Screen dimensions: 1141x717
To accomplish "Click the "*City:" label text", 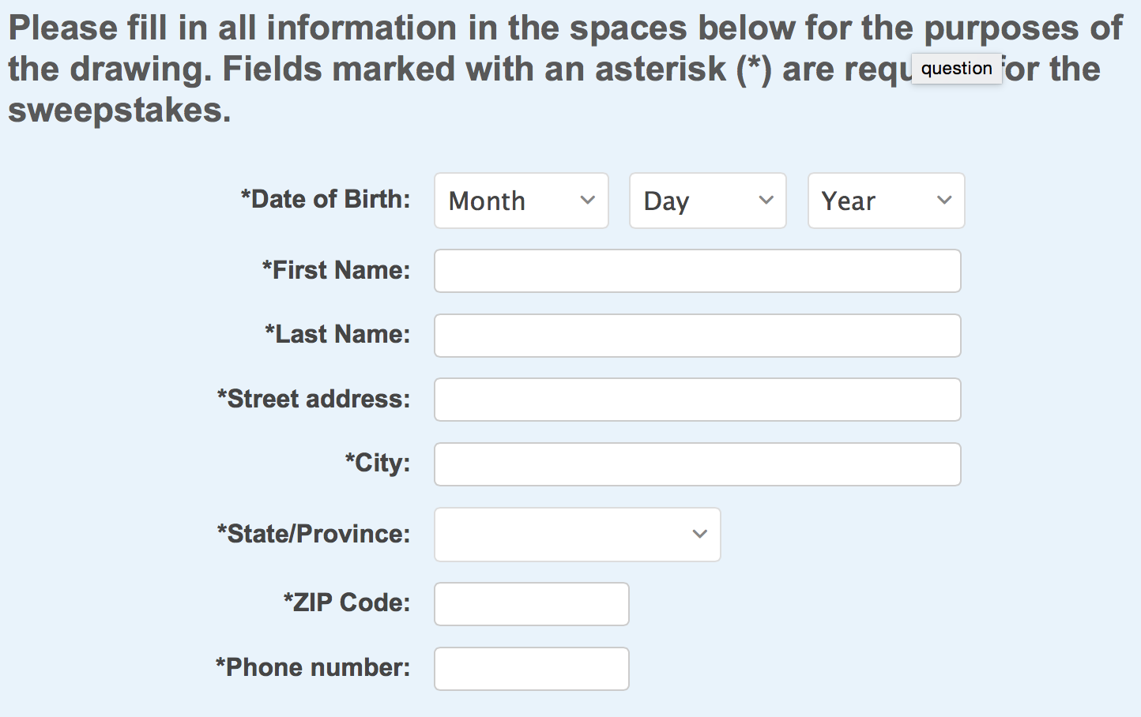I will [378, 463].
